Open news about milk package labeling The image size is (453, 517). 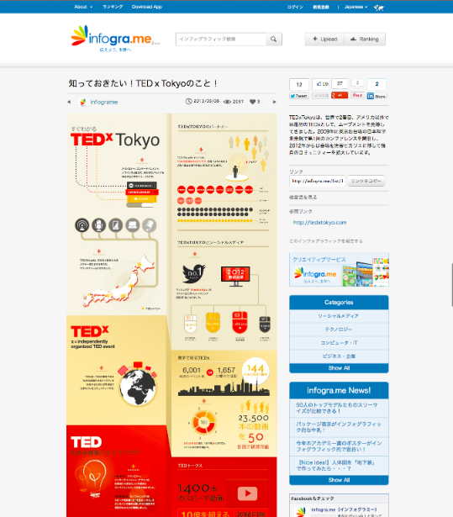(338, 427)
